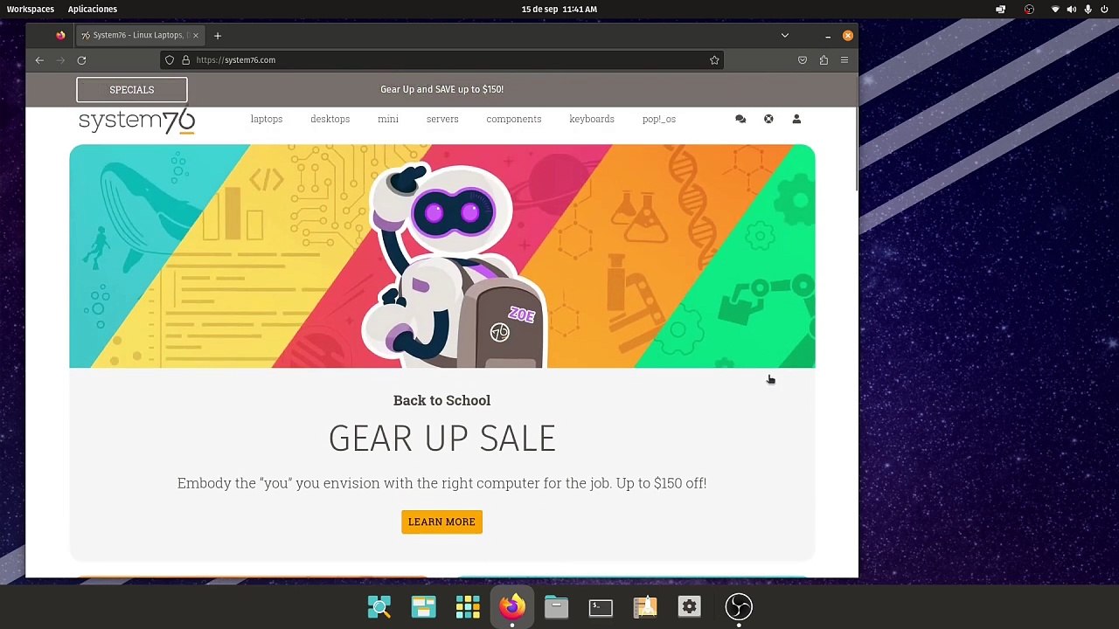Image resolution: width=1119 pixels, height=629 pixels.
Task: Select the System76 browser tab
Action: tap(140, 36)
